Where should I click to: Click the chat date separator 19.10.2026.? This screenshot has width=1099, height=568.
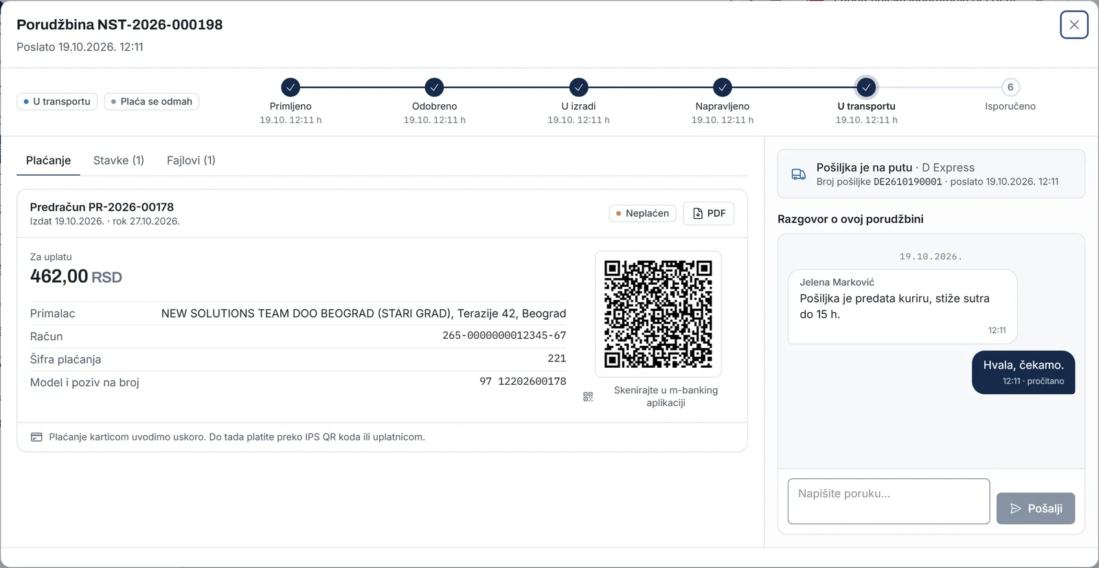[931, 257]
